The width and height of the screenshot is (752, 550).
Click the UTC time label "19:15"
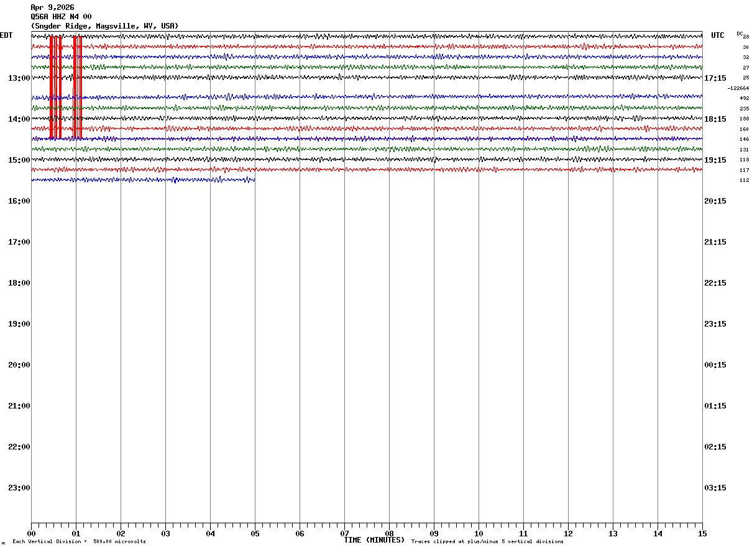715,160
